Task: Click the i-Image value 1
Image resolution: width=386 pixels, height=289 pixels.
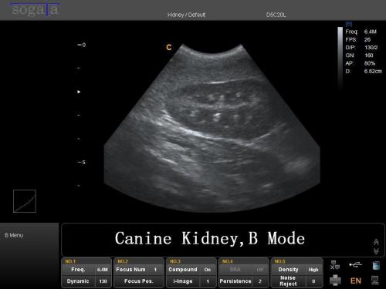Action: [208, 281]
